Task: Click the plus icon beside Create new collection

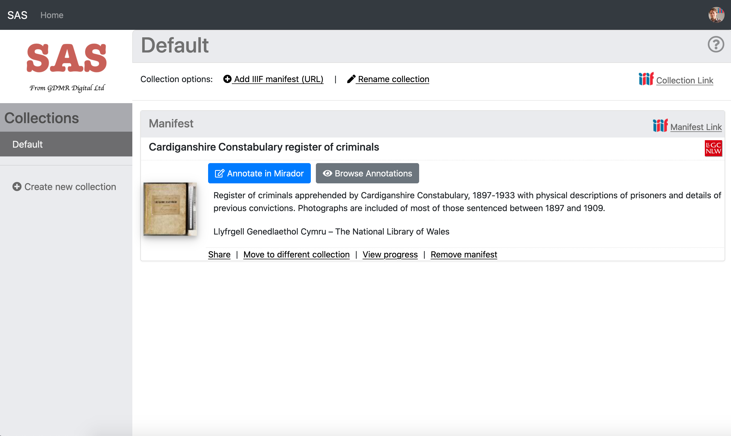Action: click(17, 187)
